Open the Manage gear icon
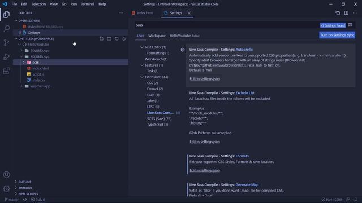Screen dimensions: 362x203 click(6, 189)
